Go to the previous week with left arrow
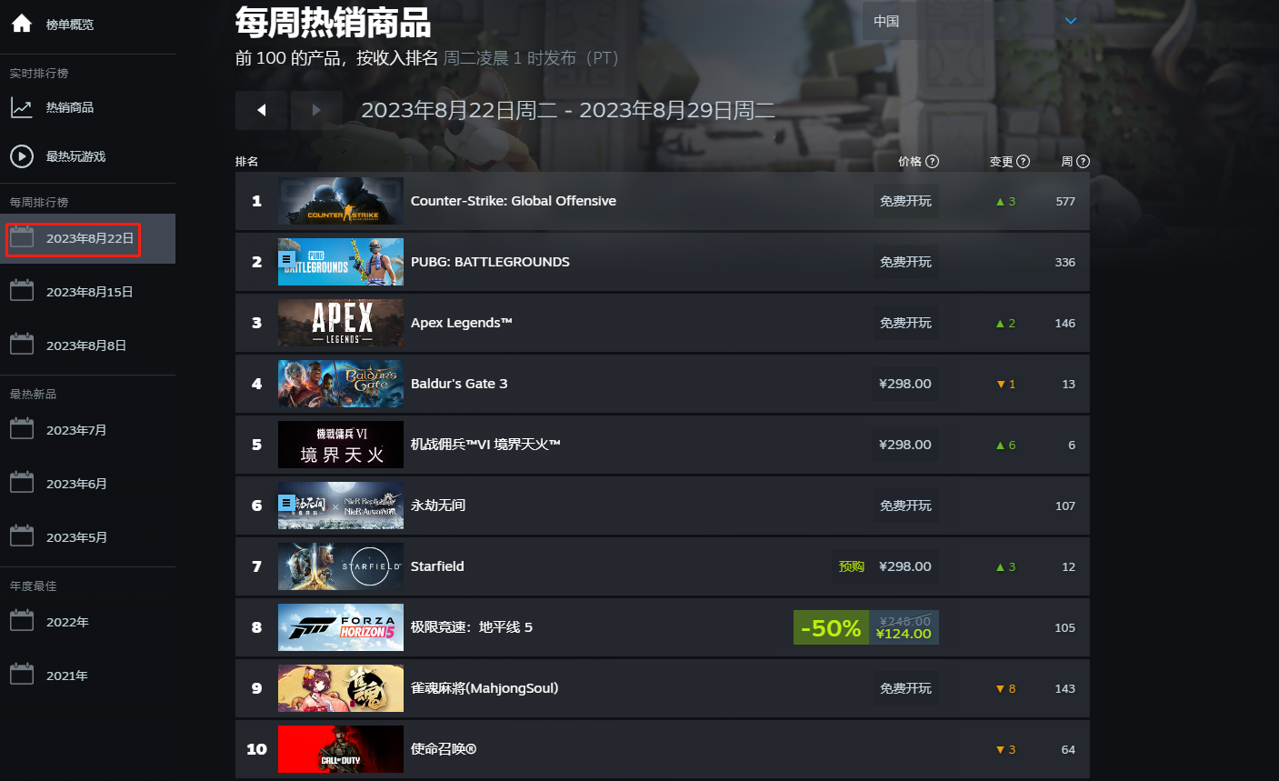Image resolution: width=1279 pixels, height=781 pixels. coord(261,110)
